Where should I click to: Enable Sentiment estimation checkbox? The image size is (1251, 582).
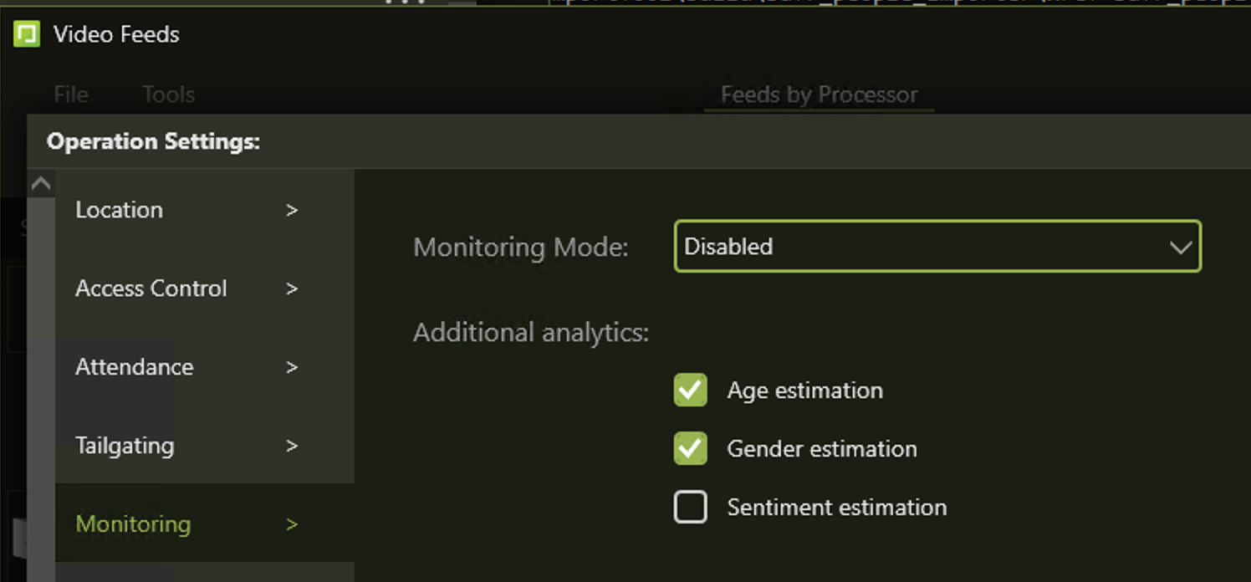(691, 508)
